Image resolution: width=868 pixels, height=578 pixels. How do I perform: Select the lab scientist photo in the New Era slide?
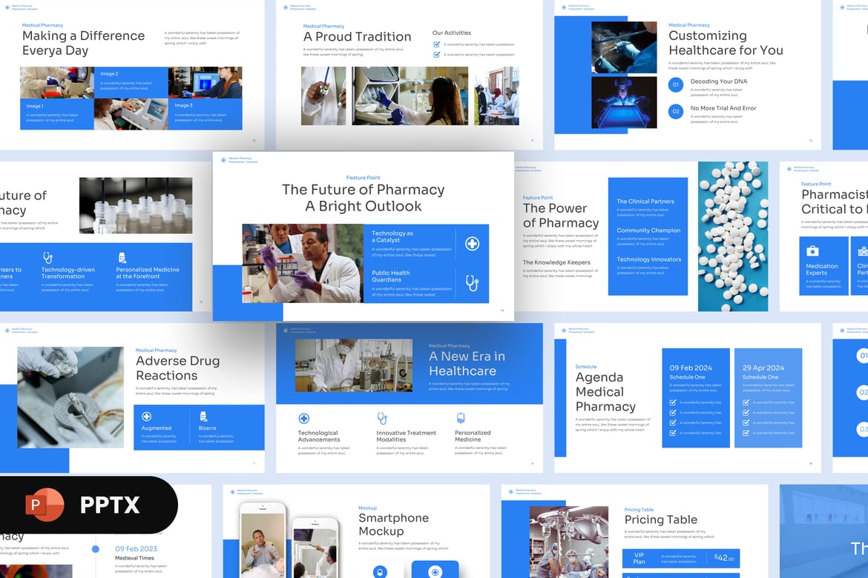pyautogui.click(x=354, y=365)
